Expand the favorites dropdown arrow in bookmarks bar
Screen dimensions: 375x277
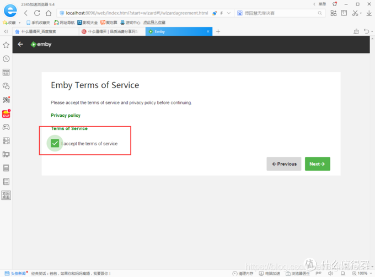20,23
